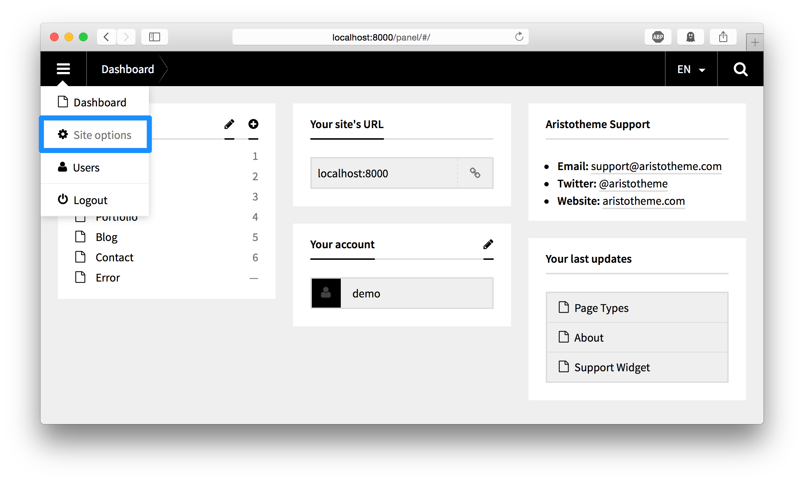This screenshot has height=482, width=804.
Task: Click the demo user avatar thumbnail
Action: point(326,293)
